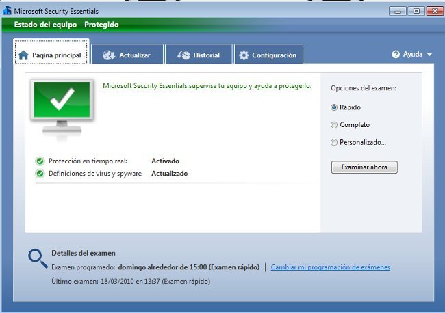445x313 pixels.
Task: Click green check icon beside Definiciones de virus
Action: pyautogui.click(x=40, y=174)
